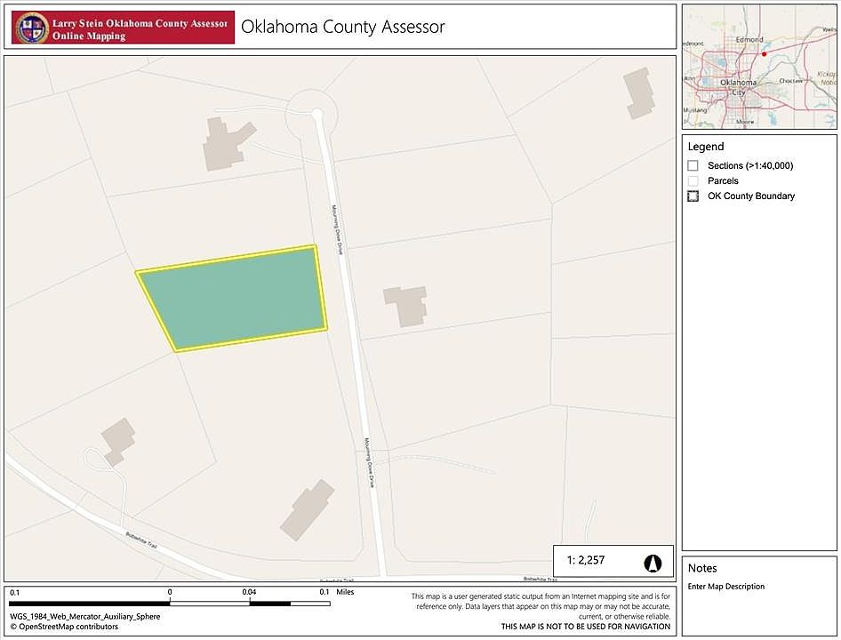
Task: Click the Parcels legend symbol box
Action: point(693,180)
